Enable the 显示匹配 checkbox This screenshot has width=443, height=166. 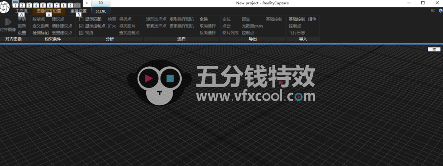click(81, 19)
